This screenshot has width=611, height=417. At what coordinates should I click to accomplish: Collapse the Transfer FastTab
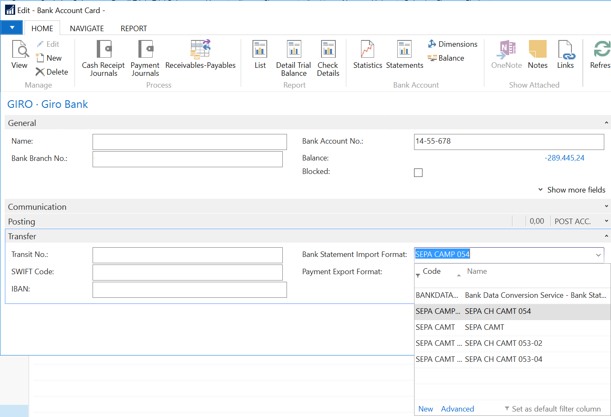point(606,236)
